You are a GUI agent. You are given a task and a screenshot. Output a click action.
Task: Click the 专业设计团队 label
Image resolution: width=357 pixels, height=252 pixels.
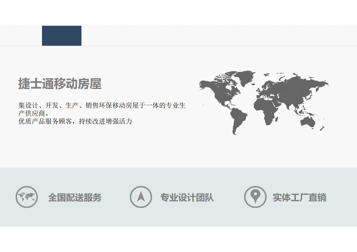[x=187, y=197]
